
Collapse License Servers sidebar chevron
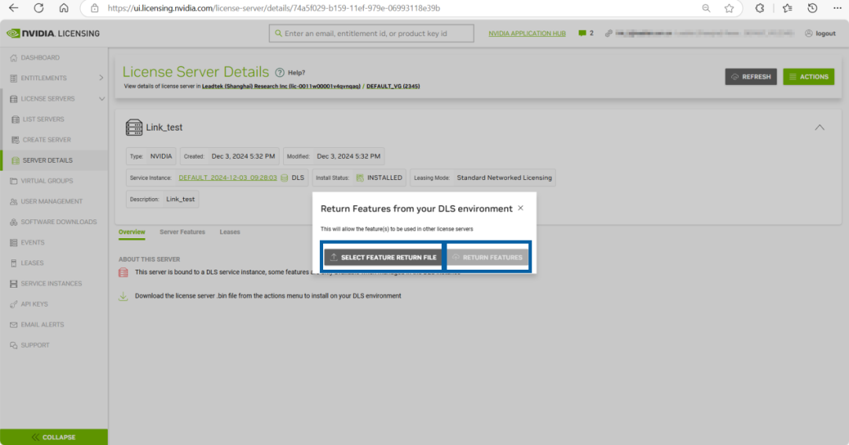101,98
